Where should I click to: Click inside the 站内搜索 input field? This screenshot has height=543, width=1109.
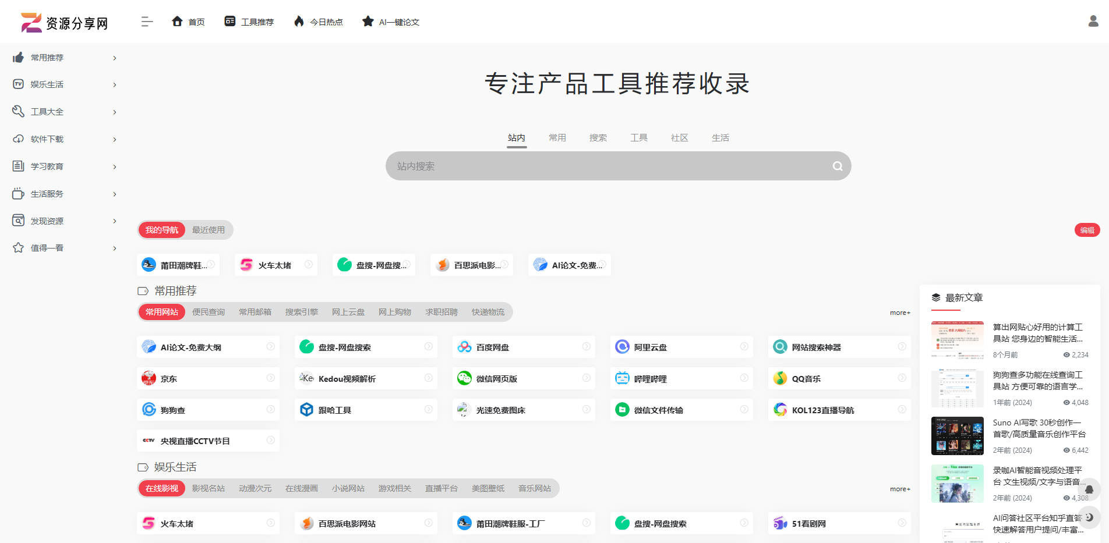pos(582,166)
